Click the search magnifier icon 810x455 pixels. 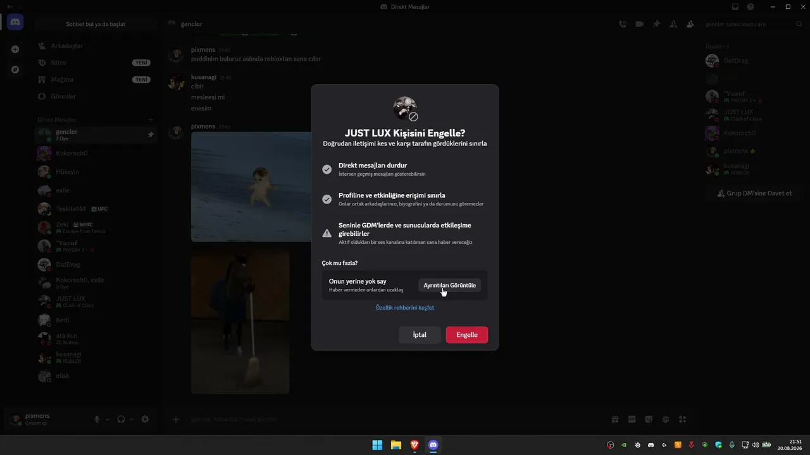[x=799, y=24]
